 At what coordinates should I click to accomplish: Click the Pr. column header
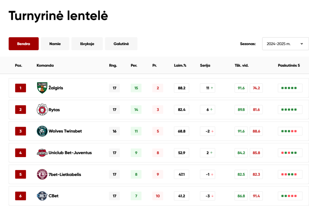pos(154,65)
